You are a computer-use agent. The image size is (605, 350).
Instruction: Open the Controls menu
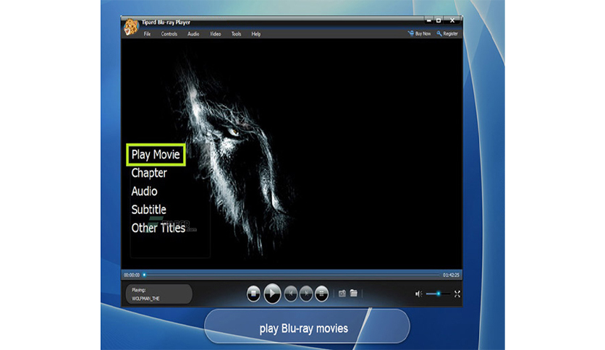tap(169, 34)
